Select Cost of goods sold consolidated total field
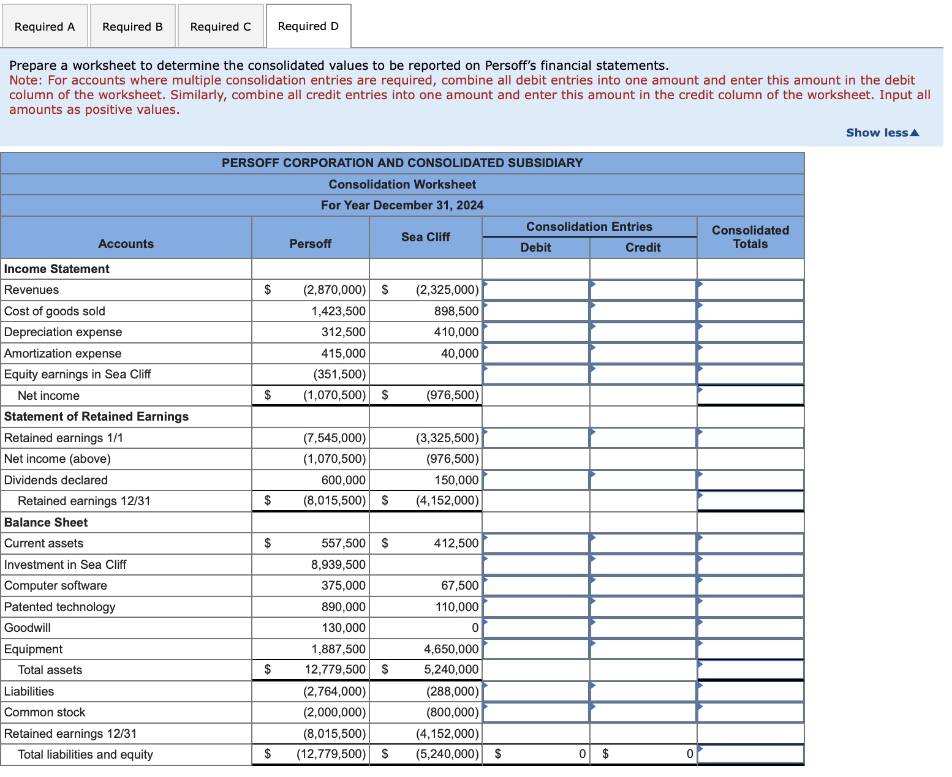The height and width of the screenshot is (777, 952). coord(750,311)
